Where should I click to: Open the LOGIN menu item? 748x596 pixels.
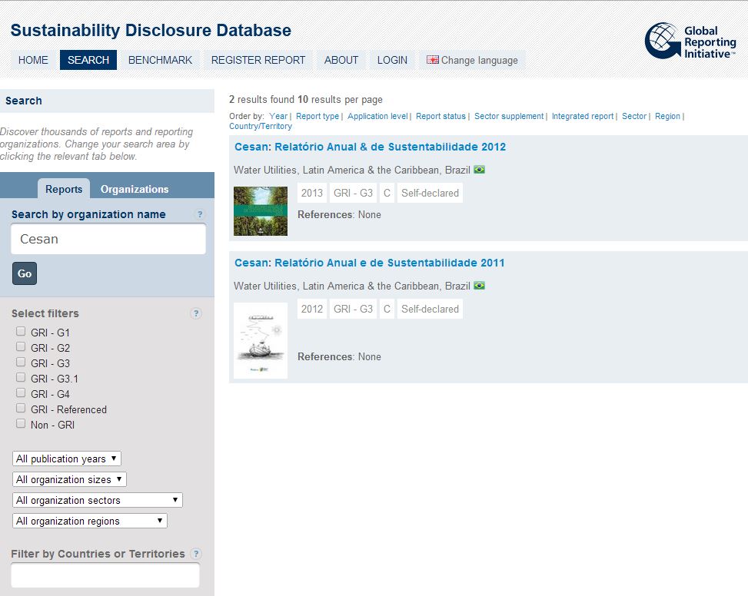click(x=392, y=60)
